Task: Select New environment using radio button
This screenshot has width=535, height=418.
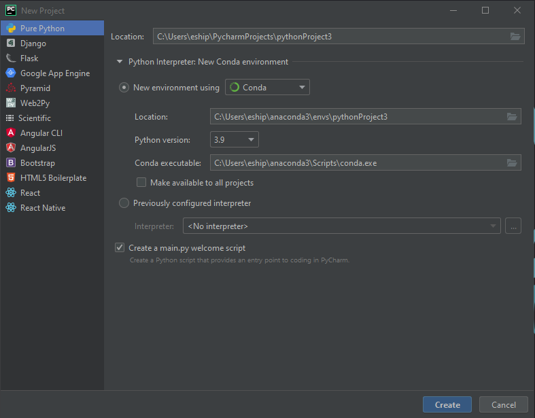Action: [124, 88]
